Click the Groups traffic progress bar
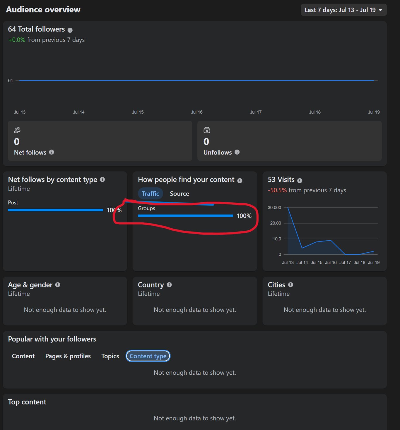 (x=185, y=216)
